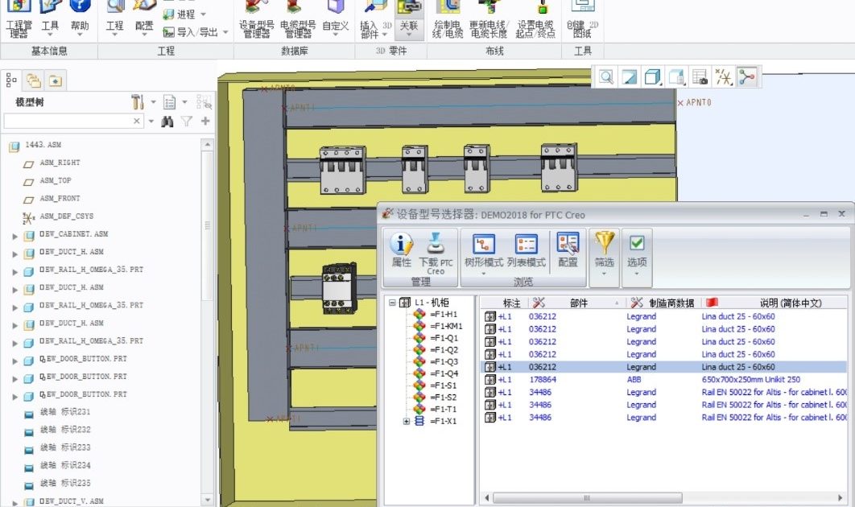Click 配置 in selector dialog toolbar

pos(568,251)
